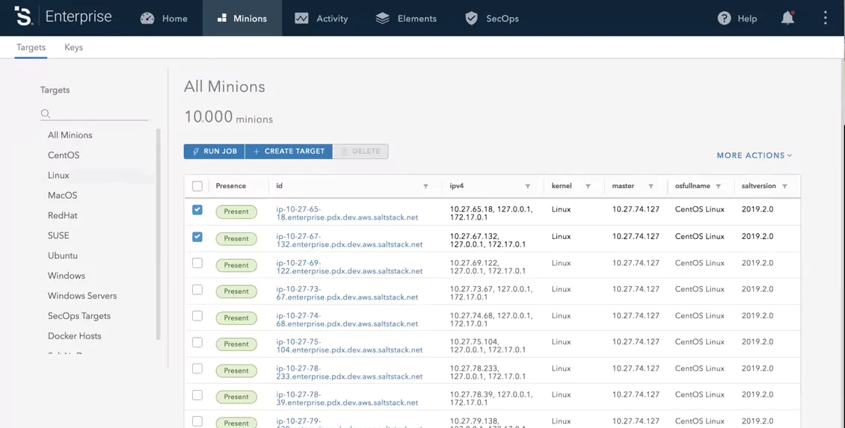The height and width of the screenshot is (428, 845).
Task: Check minion ip-10-27-75-104 checkbox
Action: coord(197,342)
